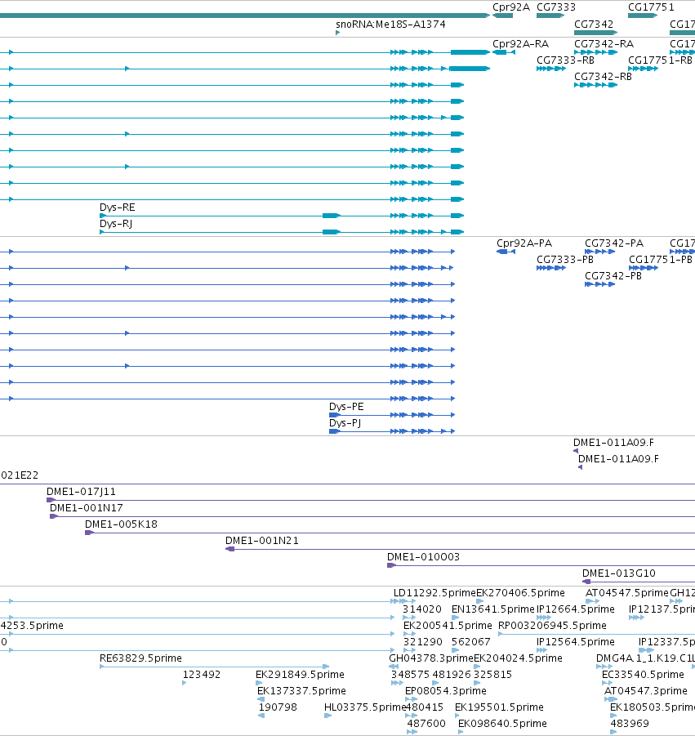
Task: Open the Dys-RE transcript label
Action: point(118,207)
